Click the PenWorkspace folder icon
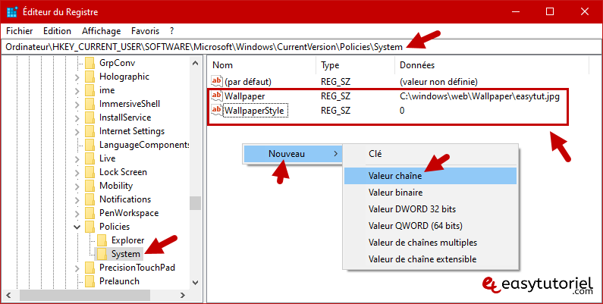Screen dimensions: 603x304 90,213
